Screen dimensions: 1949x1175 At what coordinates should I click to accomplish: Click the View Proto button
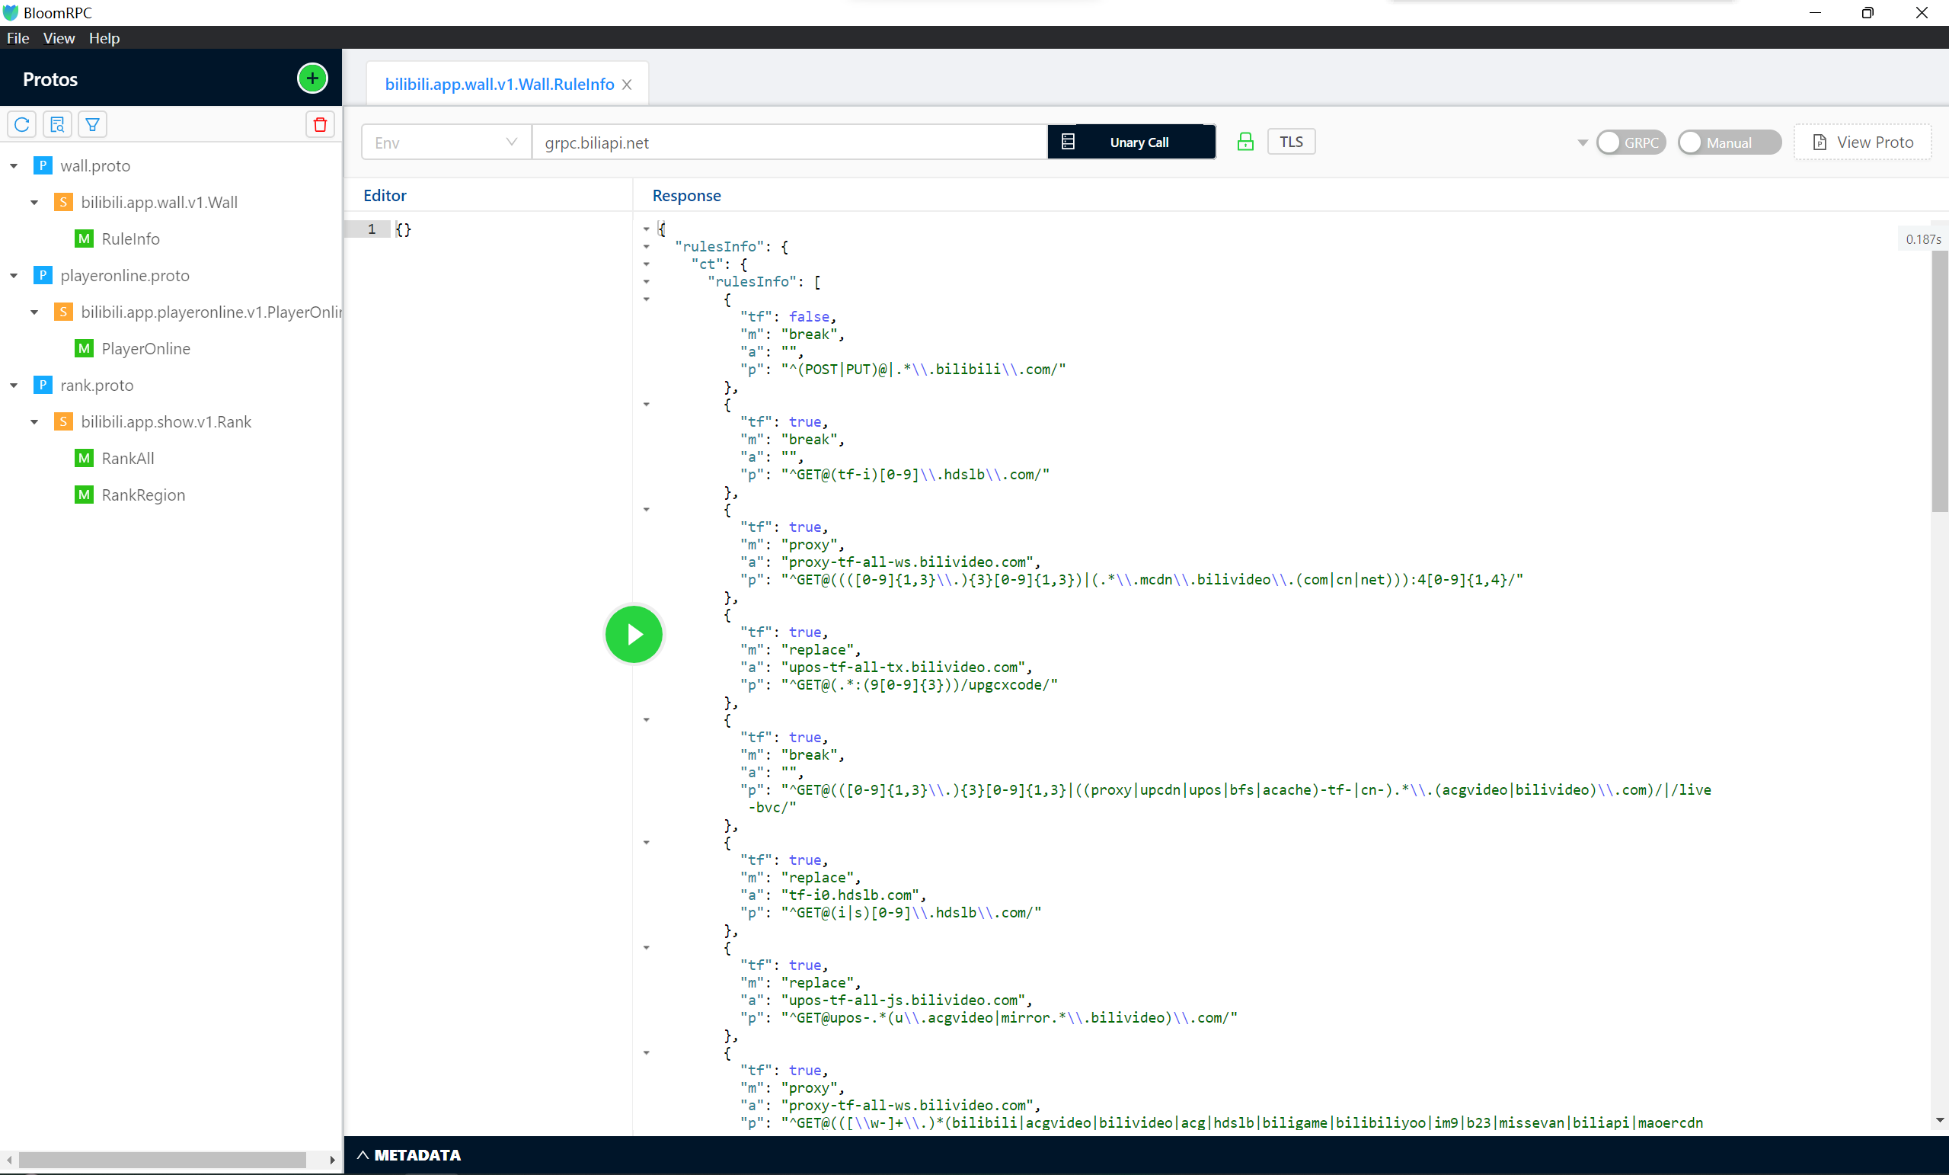click(1863, 142)
